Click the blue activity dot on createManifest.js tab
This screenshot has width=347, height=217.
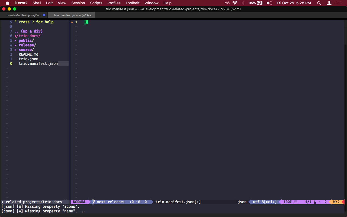(44, 15)
